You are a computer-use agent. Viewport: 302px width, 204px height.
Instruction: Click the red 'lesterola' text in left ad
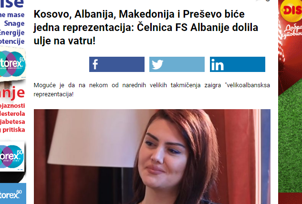coord(12,113)
